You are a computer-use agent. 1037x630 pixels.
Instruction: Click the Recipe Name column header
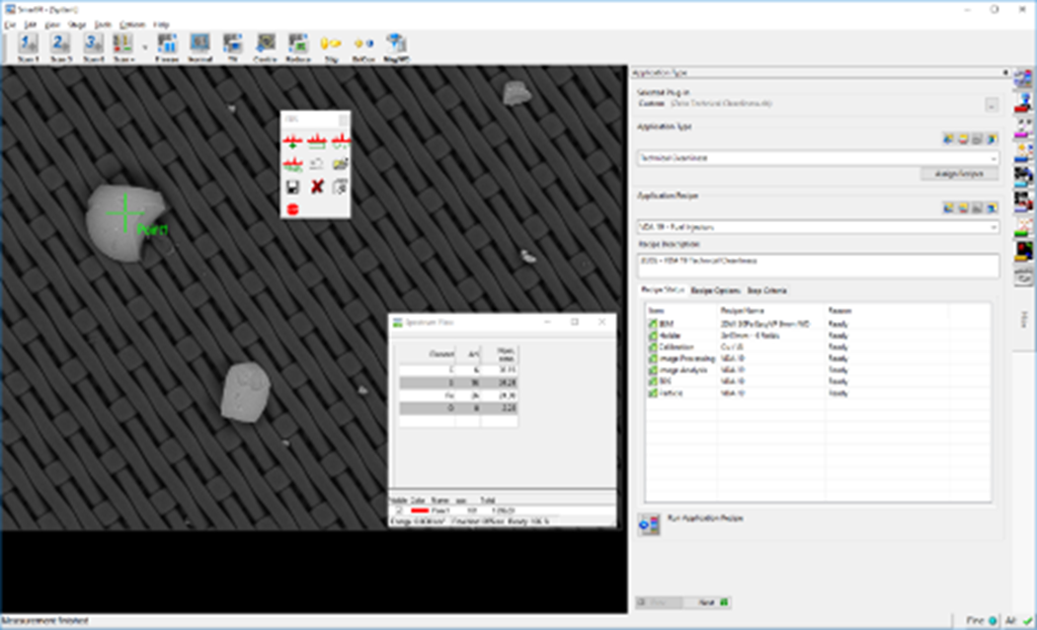770,311
